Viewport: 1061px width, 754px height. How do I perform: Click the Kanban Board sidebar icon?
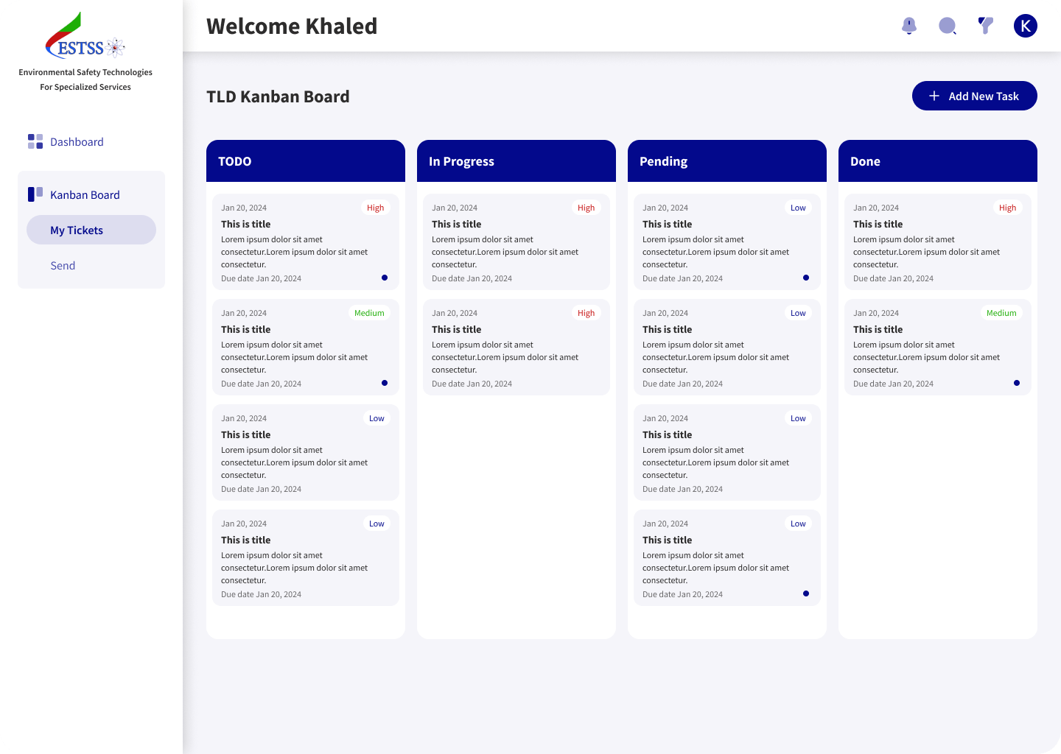click(x=35, y=194)
